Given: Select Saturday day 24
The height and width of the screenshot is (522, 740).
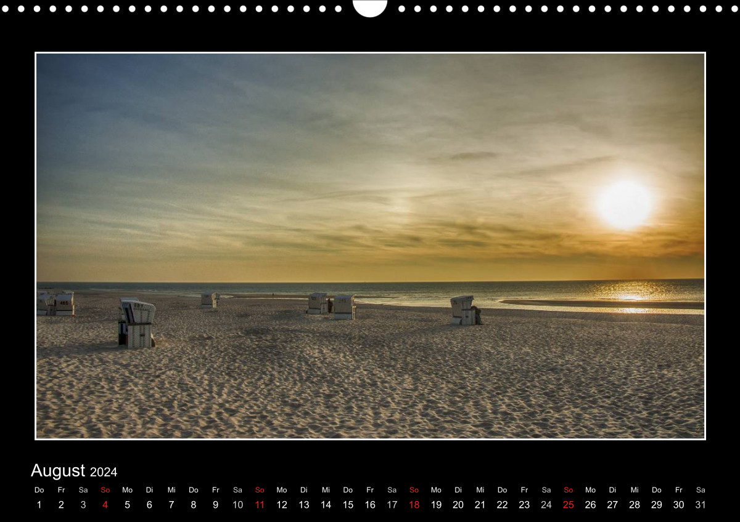Looking at the screenshot, I should 546,505.
